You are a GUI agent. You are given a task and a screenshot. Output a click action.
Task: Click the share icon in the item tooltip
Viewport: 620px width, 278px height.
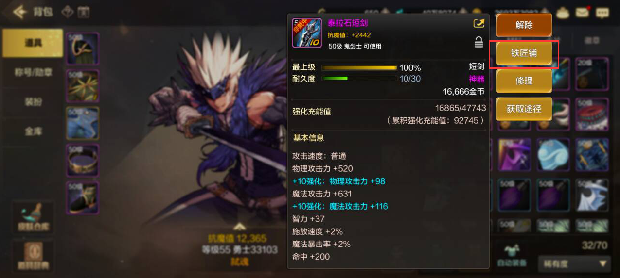point(478,23)
